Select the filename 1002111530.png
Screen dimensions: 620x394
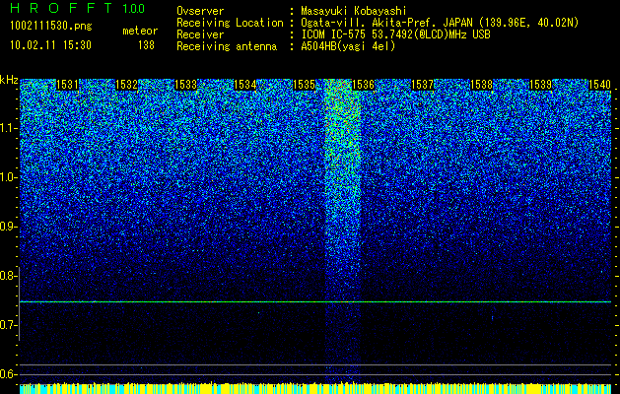tap(50, 27)
